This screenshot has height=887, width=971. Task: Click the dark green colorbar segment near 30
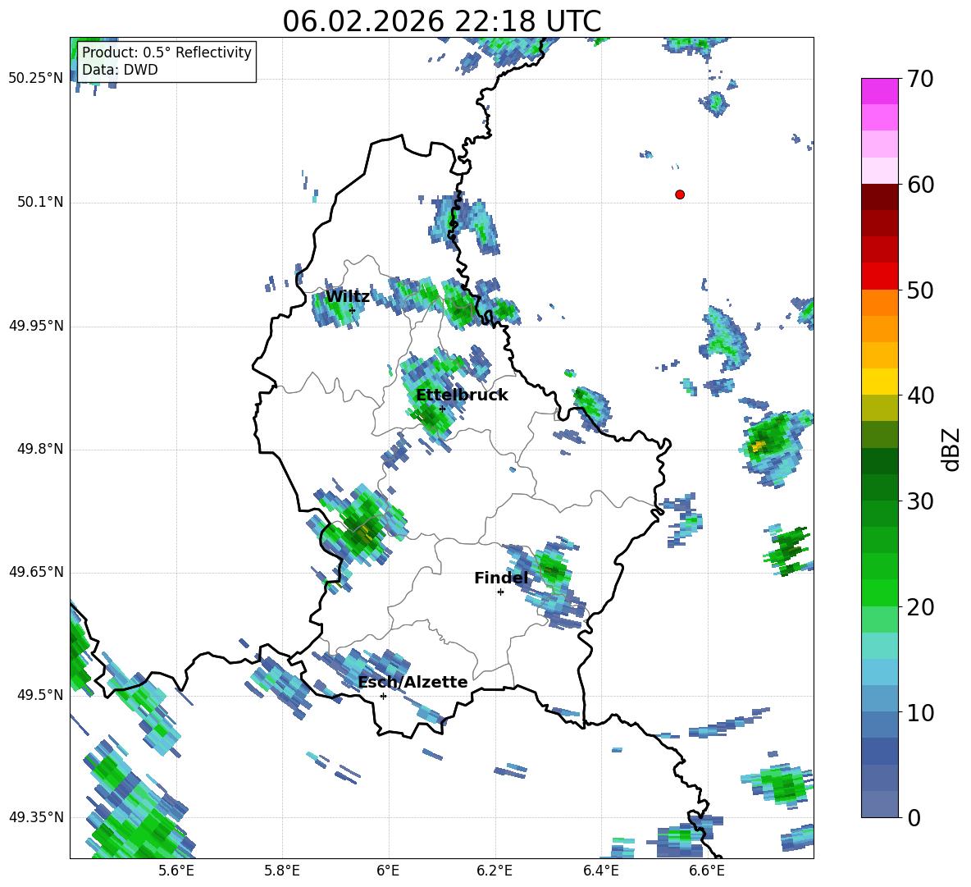[879, 487]
